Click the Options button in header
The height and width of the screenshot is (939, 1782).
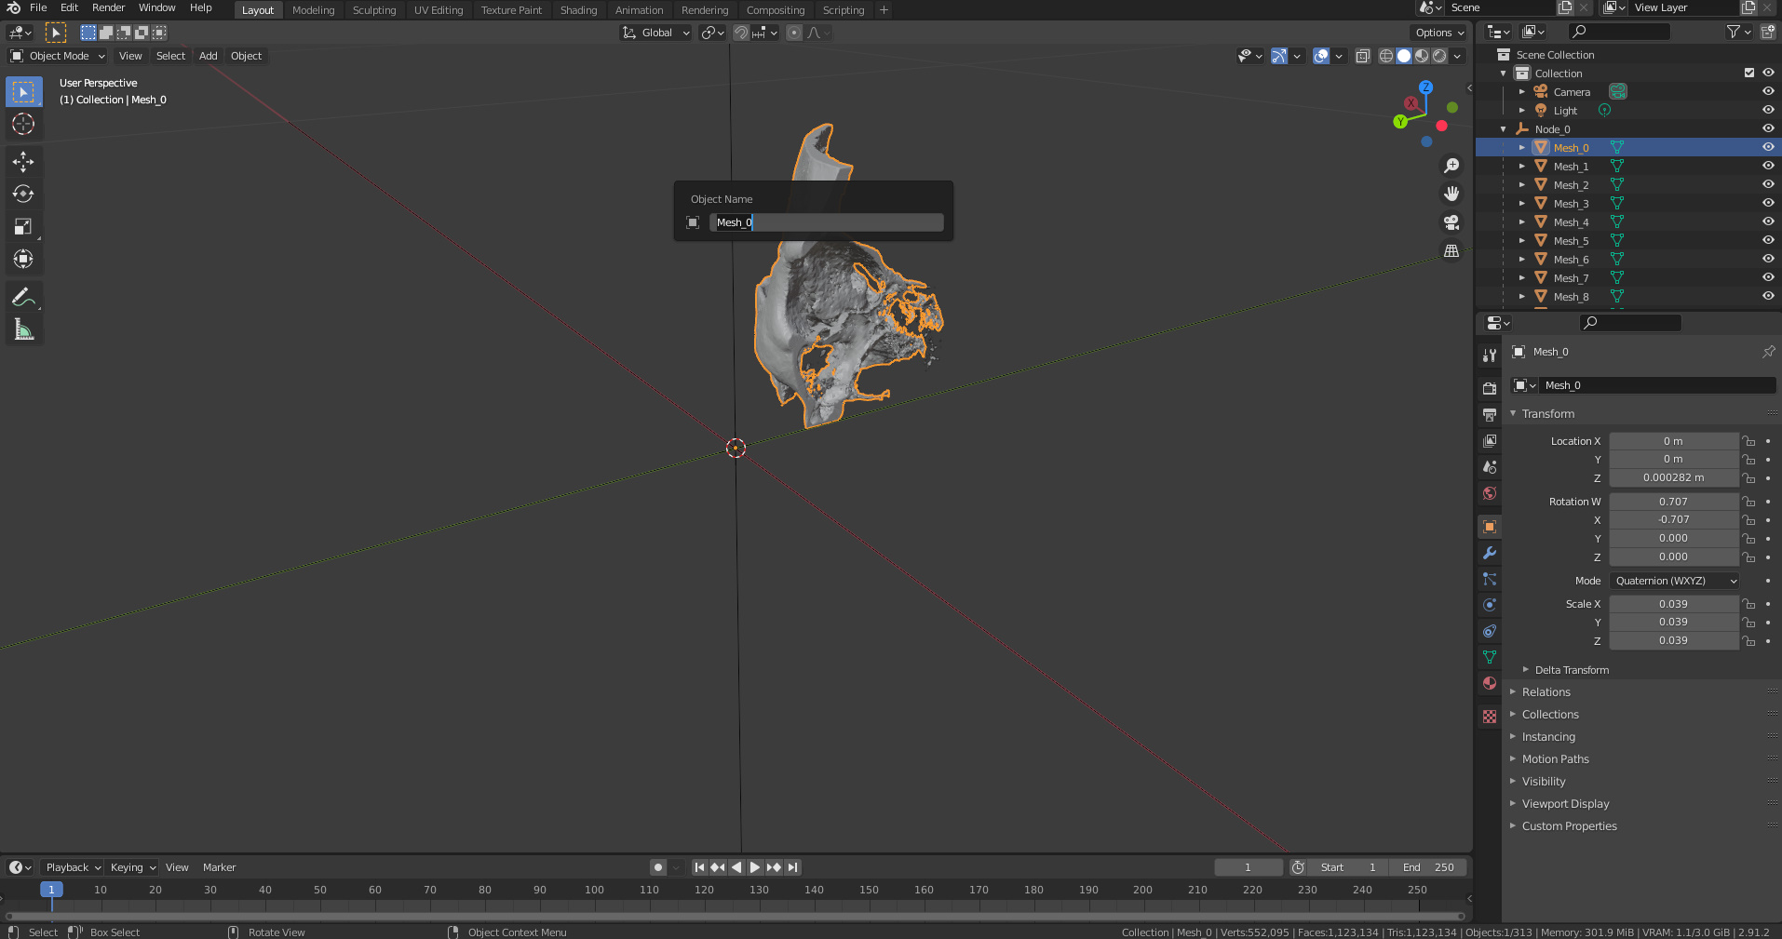pyautogui.click(x=1438, y=33)
